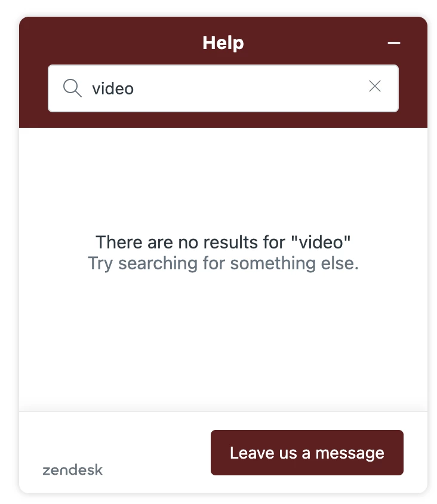This screenshot has width=437, height=504.
Task: Click the Leave us a message button
Action: click(x=307, y=453)
